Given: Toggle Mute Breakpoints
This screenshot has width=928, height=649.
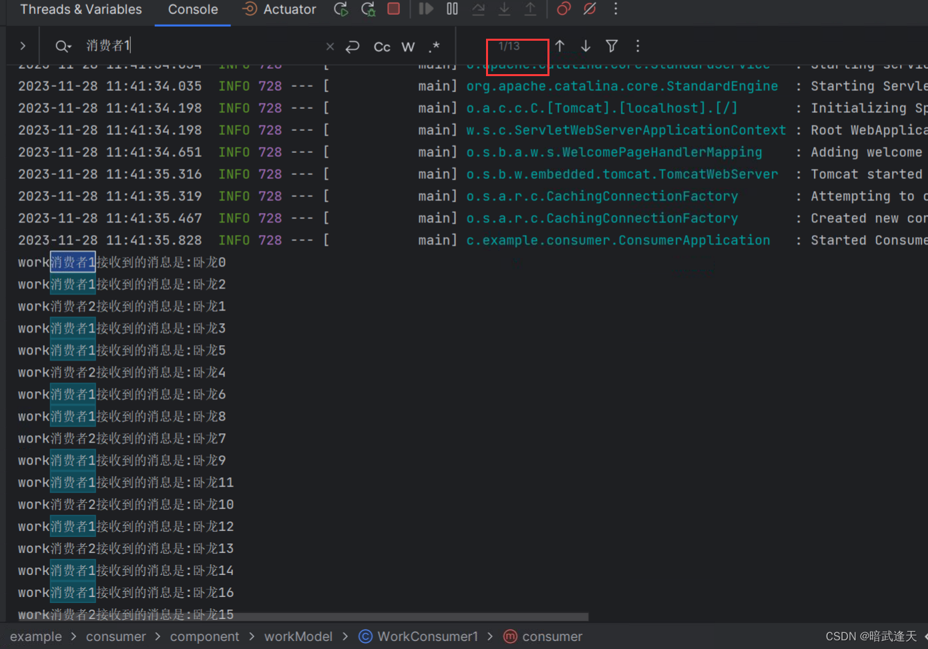Looking at the screenshot, I should (x=590, y=9).
